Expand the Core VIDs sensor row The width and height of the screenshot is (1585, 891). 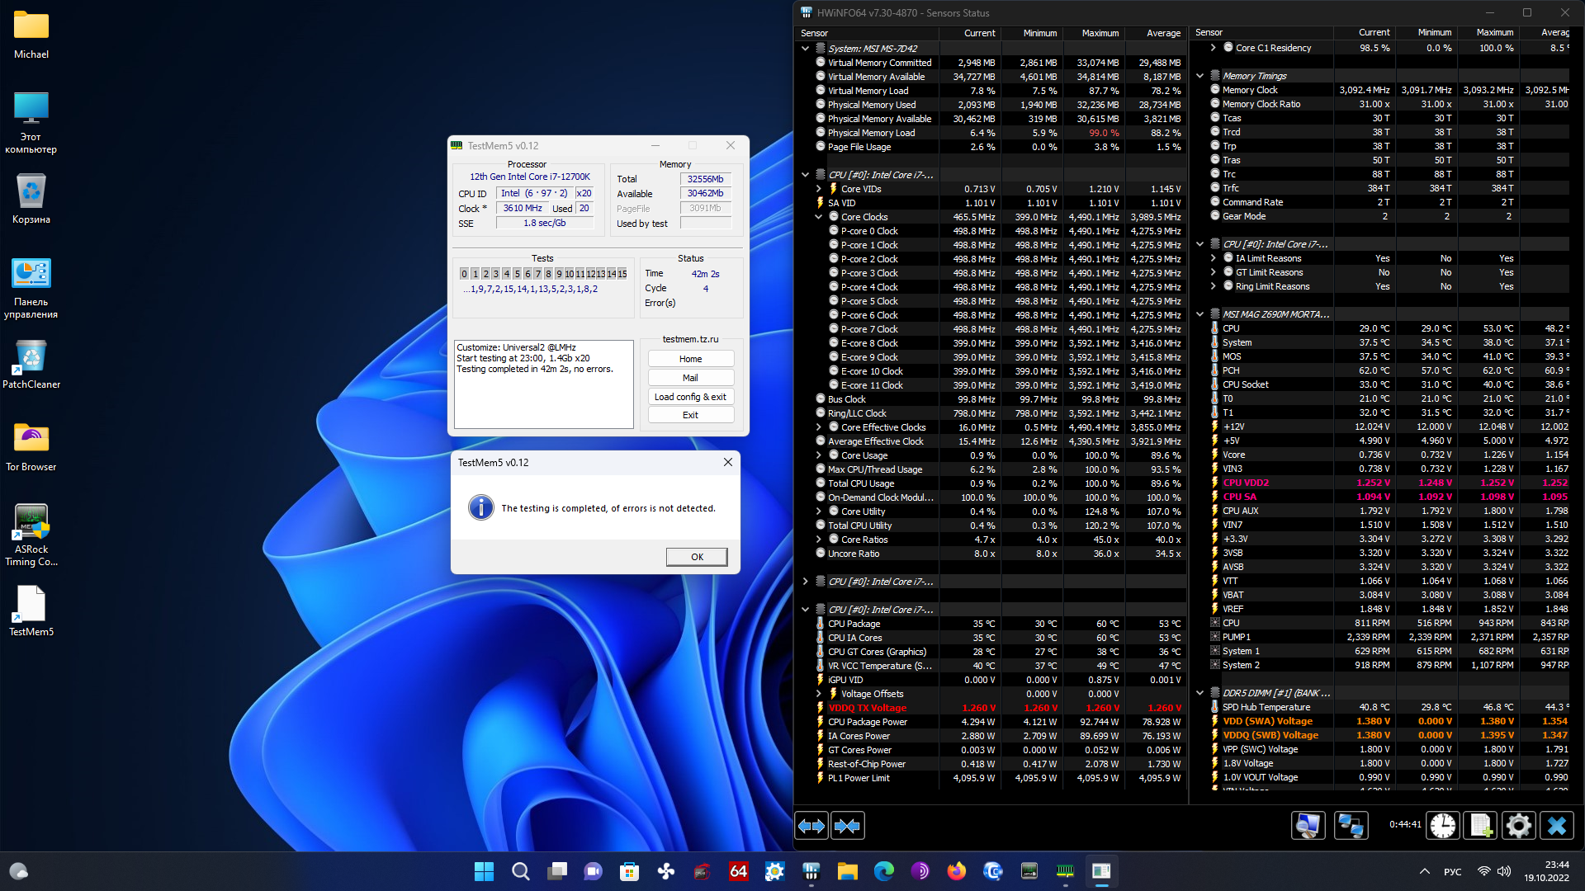(x=819, y=189)
